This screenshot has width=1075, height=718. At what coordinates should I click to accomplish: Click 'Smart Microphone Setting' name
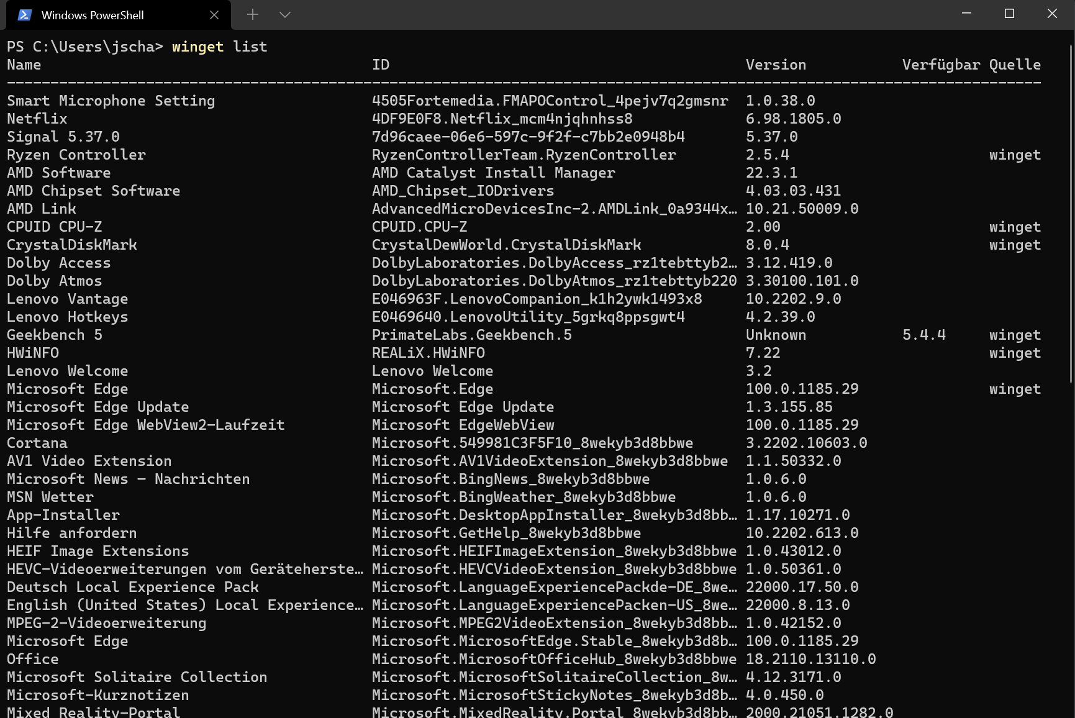click(111, 101)
